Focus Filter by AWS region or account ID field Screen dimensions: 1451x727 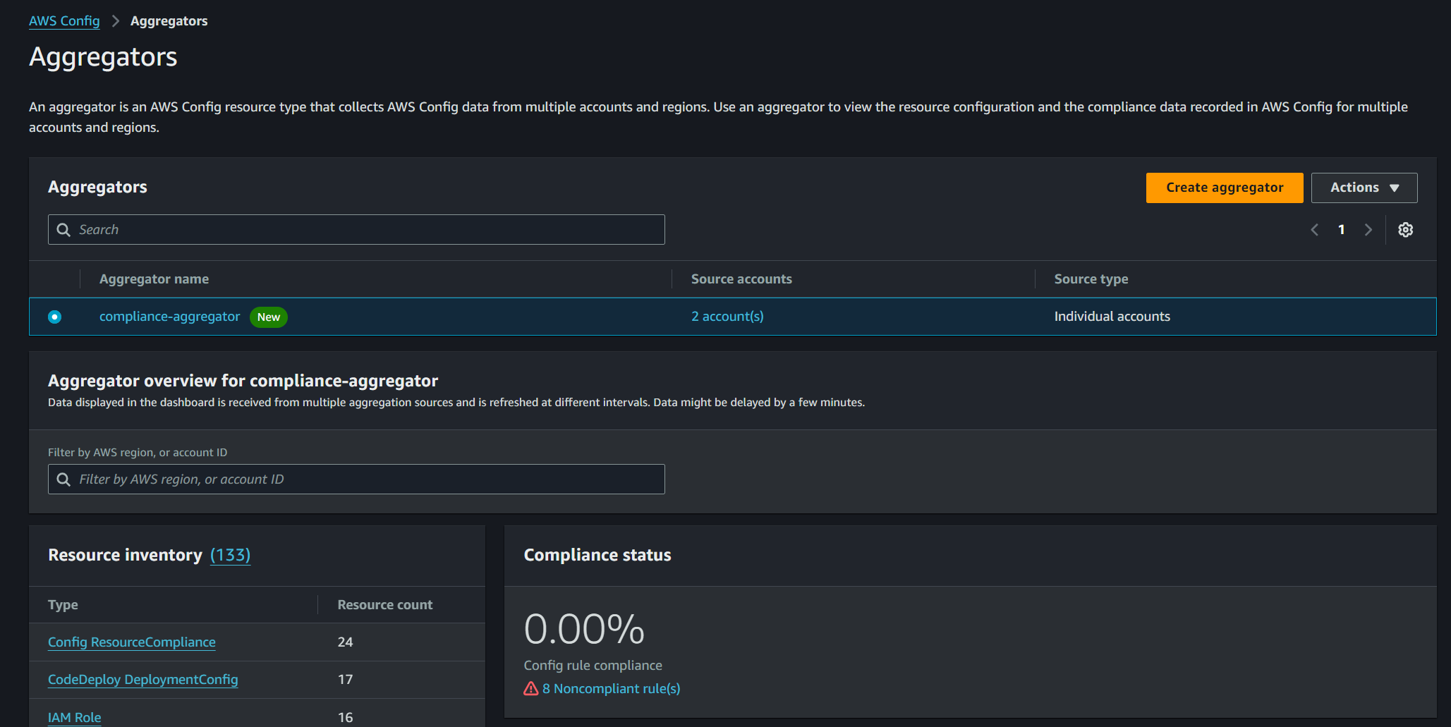[x=356, y=479]
